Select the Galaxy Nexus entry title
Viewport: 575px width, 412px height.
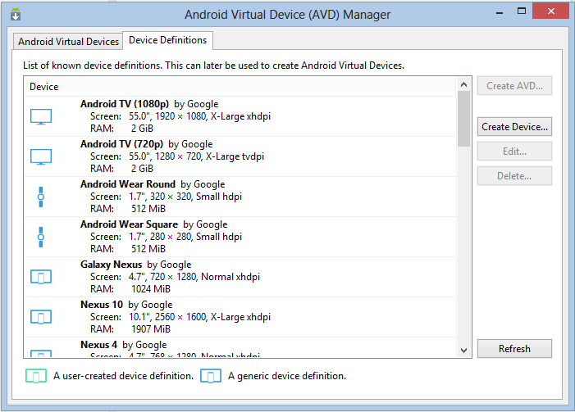coord(111,265)
